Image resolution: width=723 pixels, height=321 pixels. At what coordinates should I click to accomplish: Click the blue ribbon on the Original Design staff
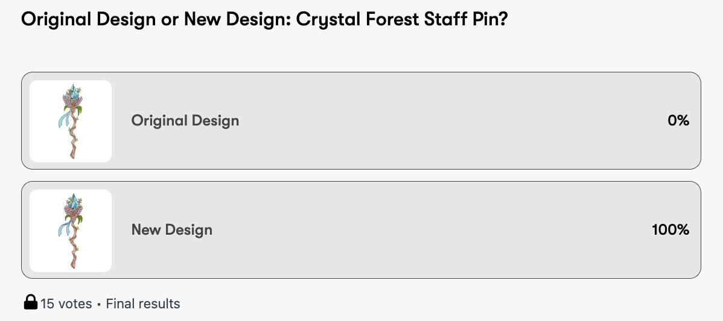[x=63, y=118]
